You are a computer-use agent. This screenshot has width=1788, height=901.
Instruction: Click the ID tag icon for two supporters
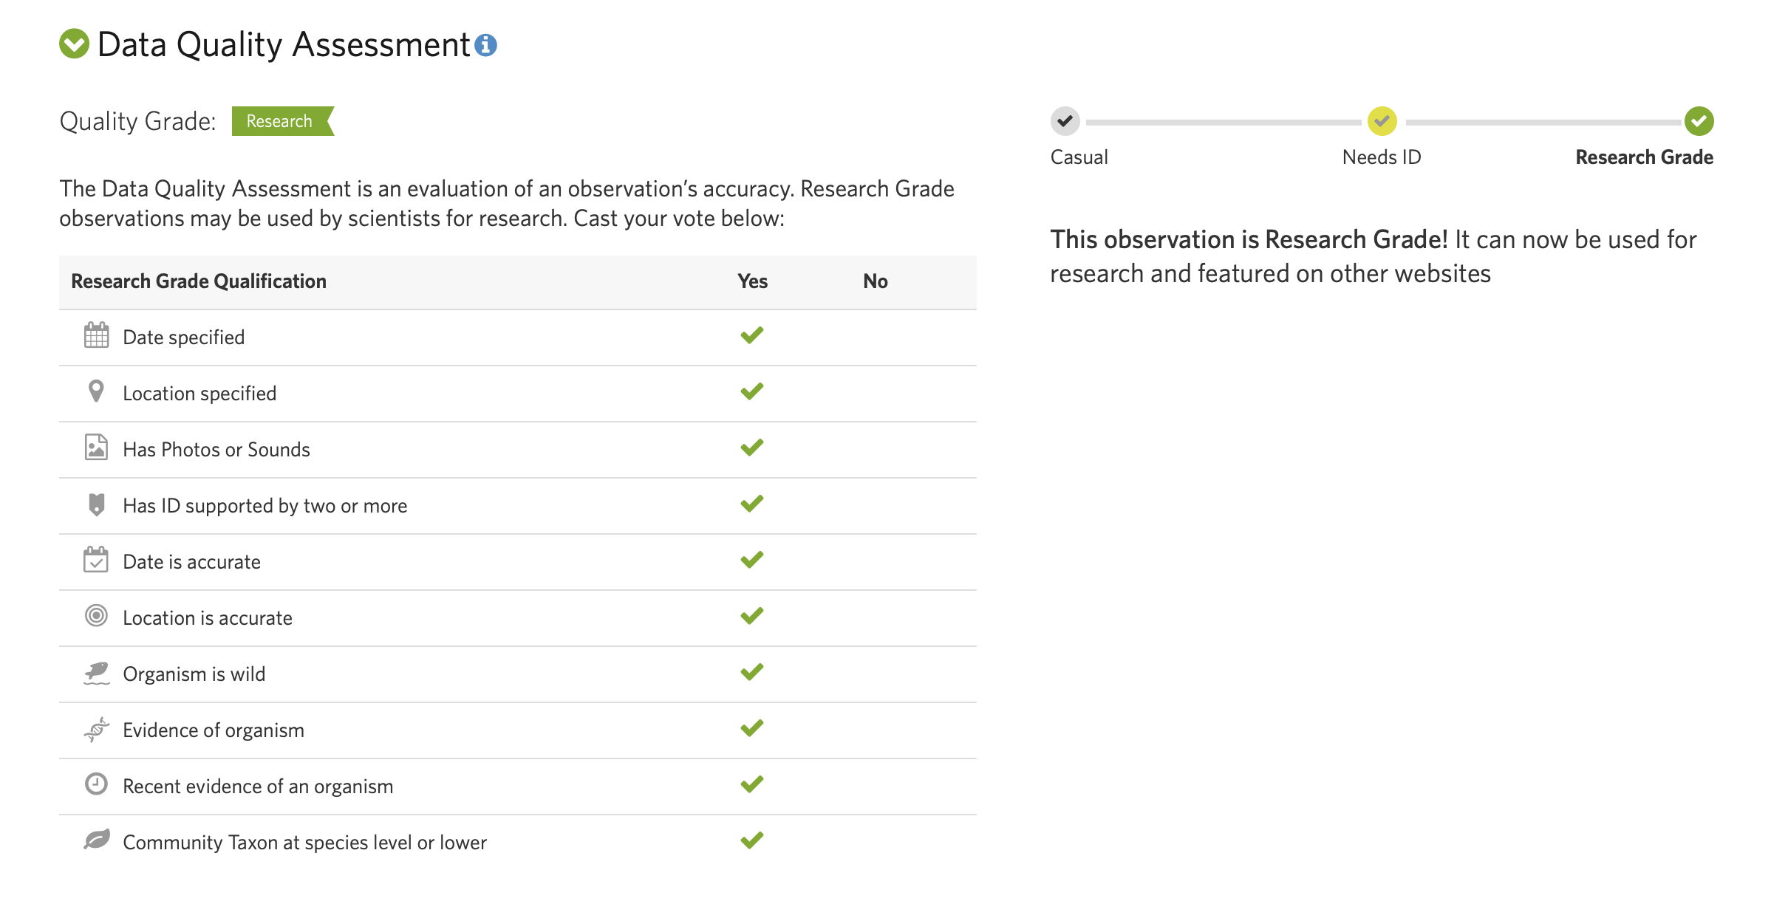click(96, 504)
